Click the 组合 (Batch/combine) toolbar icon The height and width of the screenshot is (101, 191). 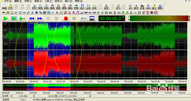[x=154, y=7]
